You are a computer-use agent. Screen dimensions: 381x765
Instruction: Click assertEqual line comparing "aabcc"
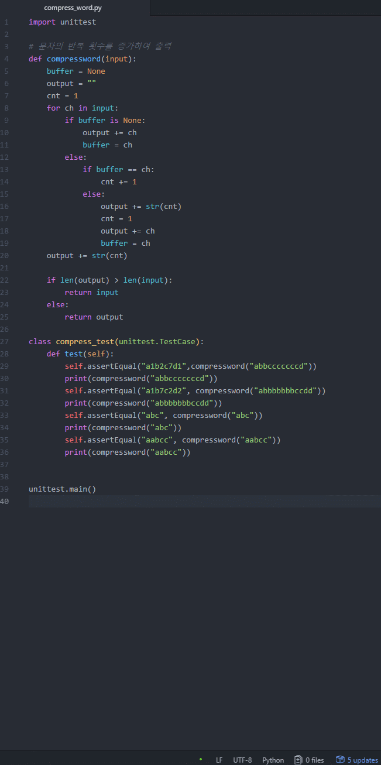173,440
